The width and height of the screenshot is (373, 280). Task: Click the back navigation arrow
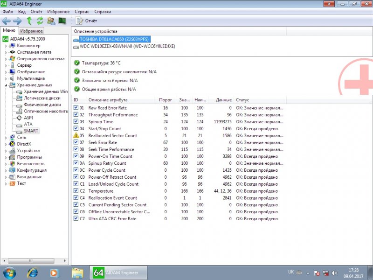[x=7, y=21]
